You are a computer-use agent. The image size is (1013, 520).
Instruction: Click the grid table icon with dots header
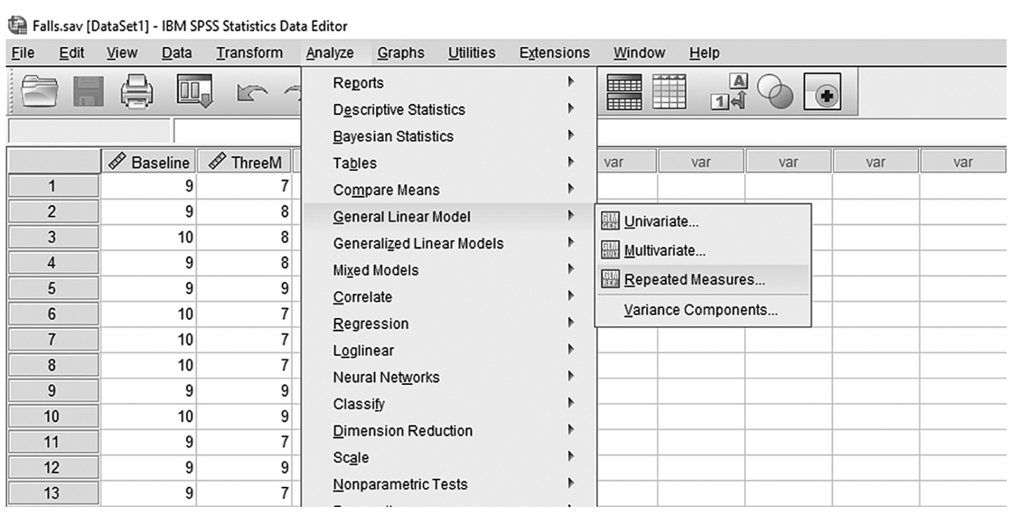pos(669,92)
